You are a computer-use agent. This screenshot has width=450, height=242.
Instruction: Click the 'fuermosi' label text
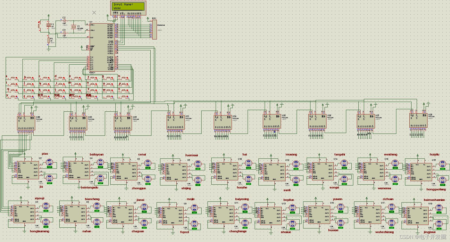pos(192,155)
